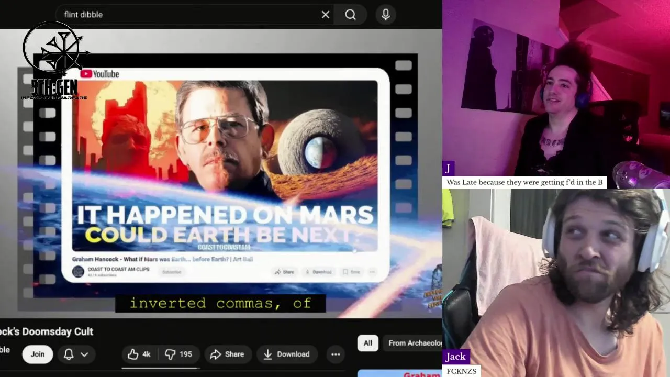The width and height of the screenshot is (670, 377).
Task: Download the video
Action: click(286, 354)
